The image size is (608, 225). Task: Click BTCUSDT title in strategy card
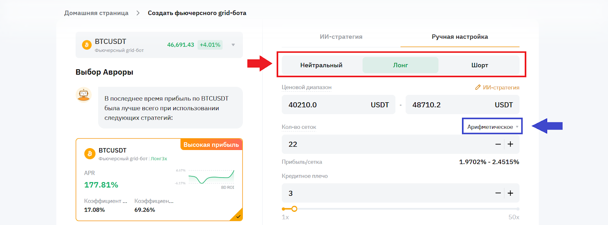click(112, 150)
